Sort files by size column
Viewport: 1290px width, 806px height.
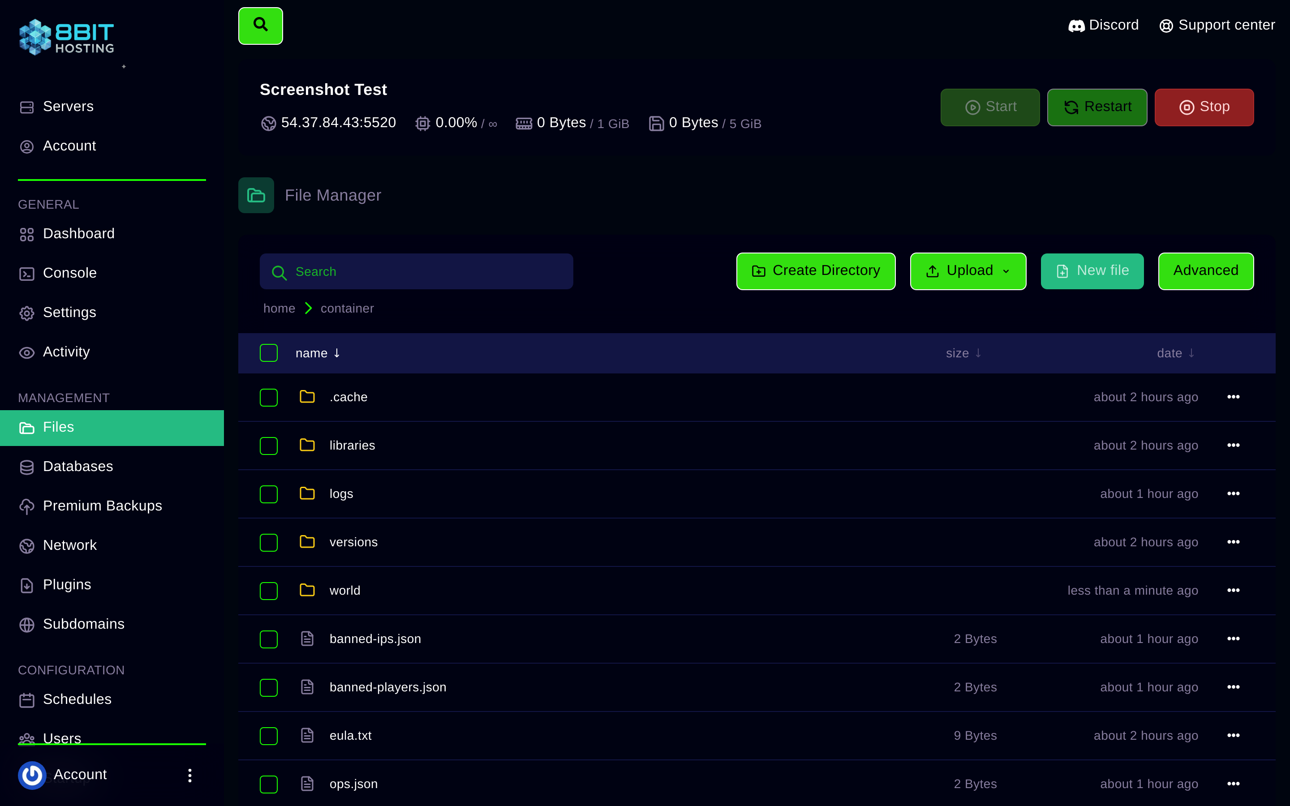point(963,353)
